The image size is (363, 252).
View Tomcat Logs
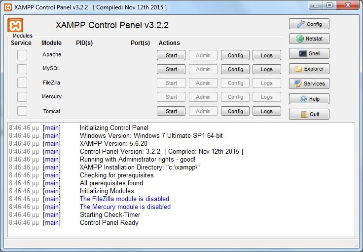(x=267, y=111)
